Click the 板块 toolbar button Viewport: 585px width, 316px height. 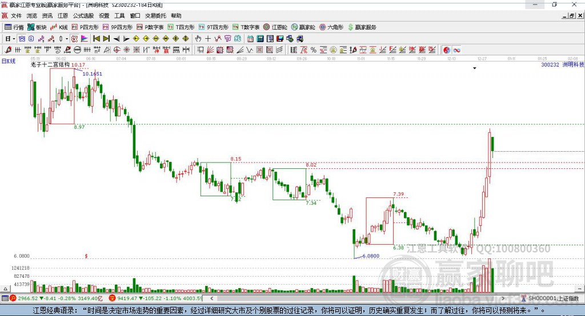[x=37, y=27]
